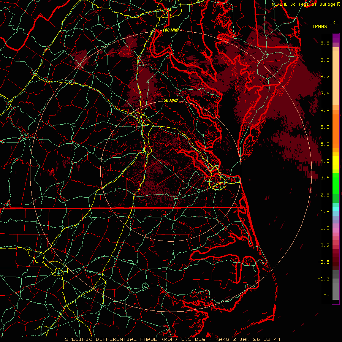Click the -0.5 legend value
Image resolution: width=342 pixels, height=342 pixels.
pos(323,262)
